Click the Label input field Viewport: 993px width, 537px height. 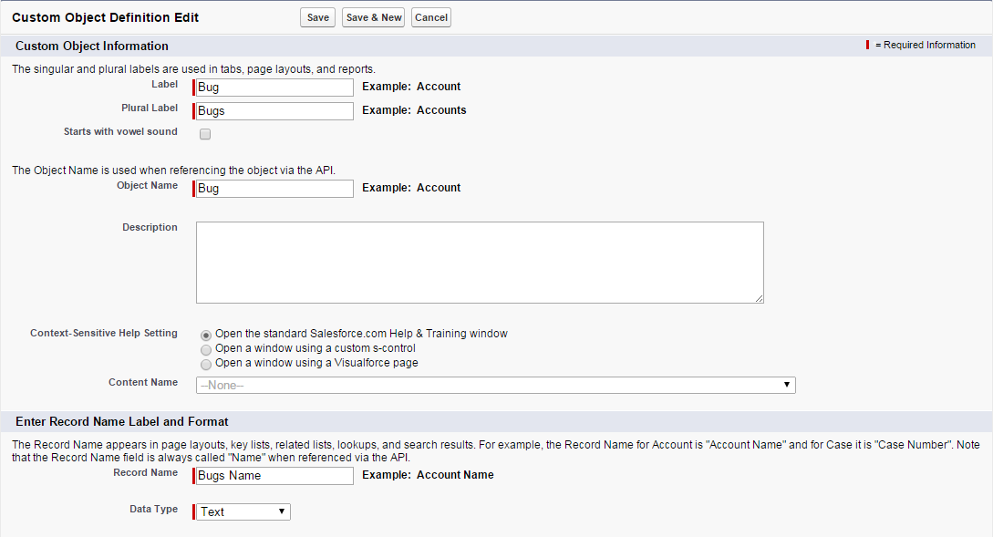pos(273,87)
